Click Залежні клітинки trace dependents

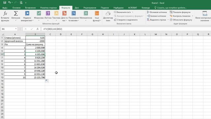157,16
